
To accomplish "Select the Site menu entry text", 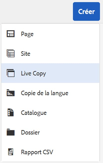I will [26, 54].
